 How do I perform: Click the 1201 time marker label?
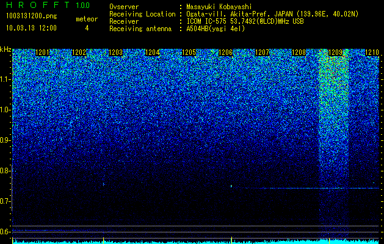pos(43,52)
